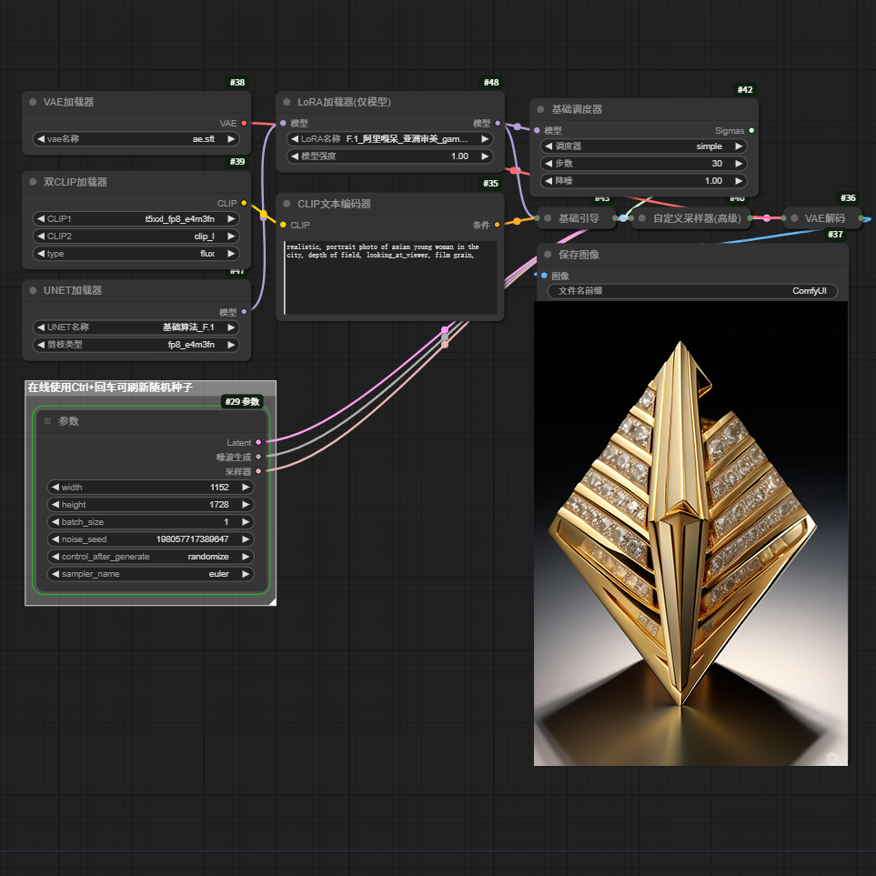This screenshot has width=876, height=876.
Task: Click the CLIP input port on CLIP文本编码器
Action: 283,226
